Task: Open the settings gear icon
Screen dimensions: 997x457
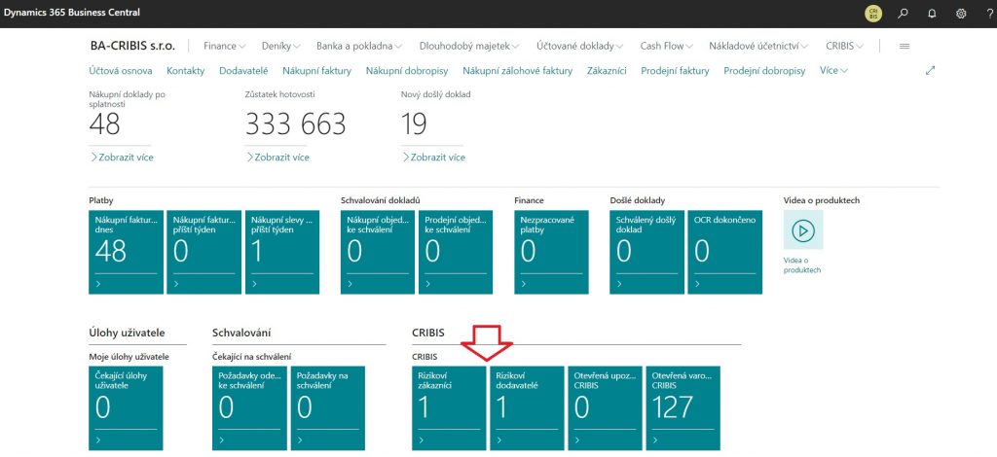Action: 961,14
